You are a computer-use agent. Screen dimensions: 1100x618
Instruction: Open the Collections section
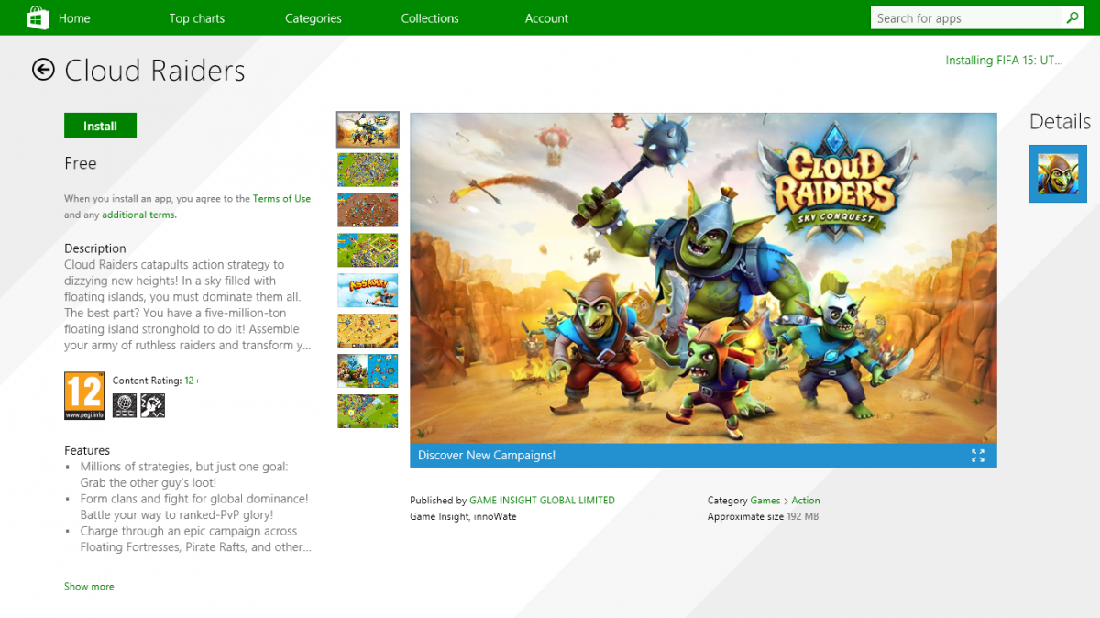tap(429, 18)
